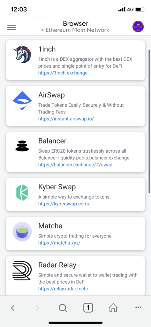Click the vertical scrollbar on the right
Screen dimensions: 151x327
(149, 121)
